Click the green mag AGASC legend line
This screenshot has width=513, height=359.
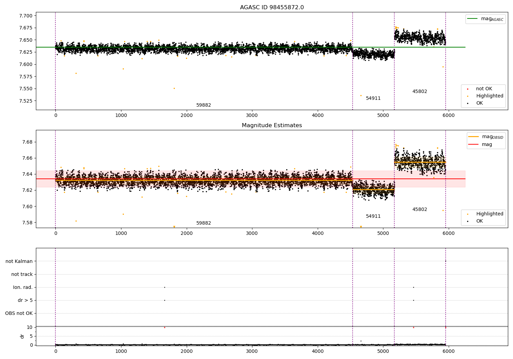click(x=473, y=19)
